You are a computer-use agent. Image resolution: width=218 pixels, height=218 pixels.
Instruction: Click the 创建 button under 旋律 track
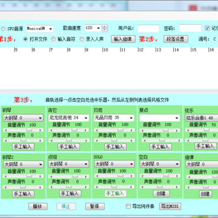[205, 194]
